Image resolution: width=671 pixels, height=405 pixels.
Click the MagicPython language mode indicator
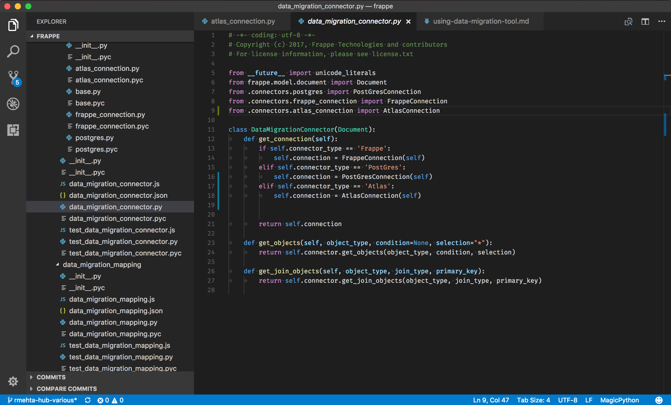[620, 400]
